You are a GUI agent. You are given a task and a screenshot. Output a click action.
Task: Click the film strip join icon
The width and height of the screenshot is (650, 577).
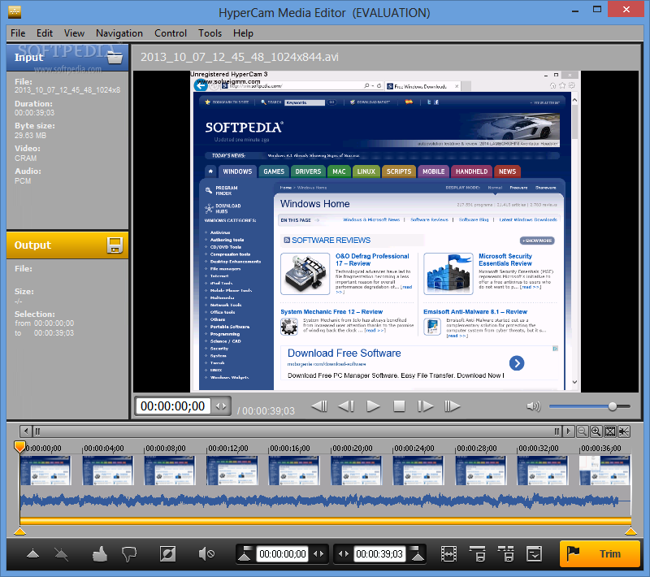448,553
